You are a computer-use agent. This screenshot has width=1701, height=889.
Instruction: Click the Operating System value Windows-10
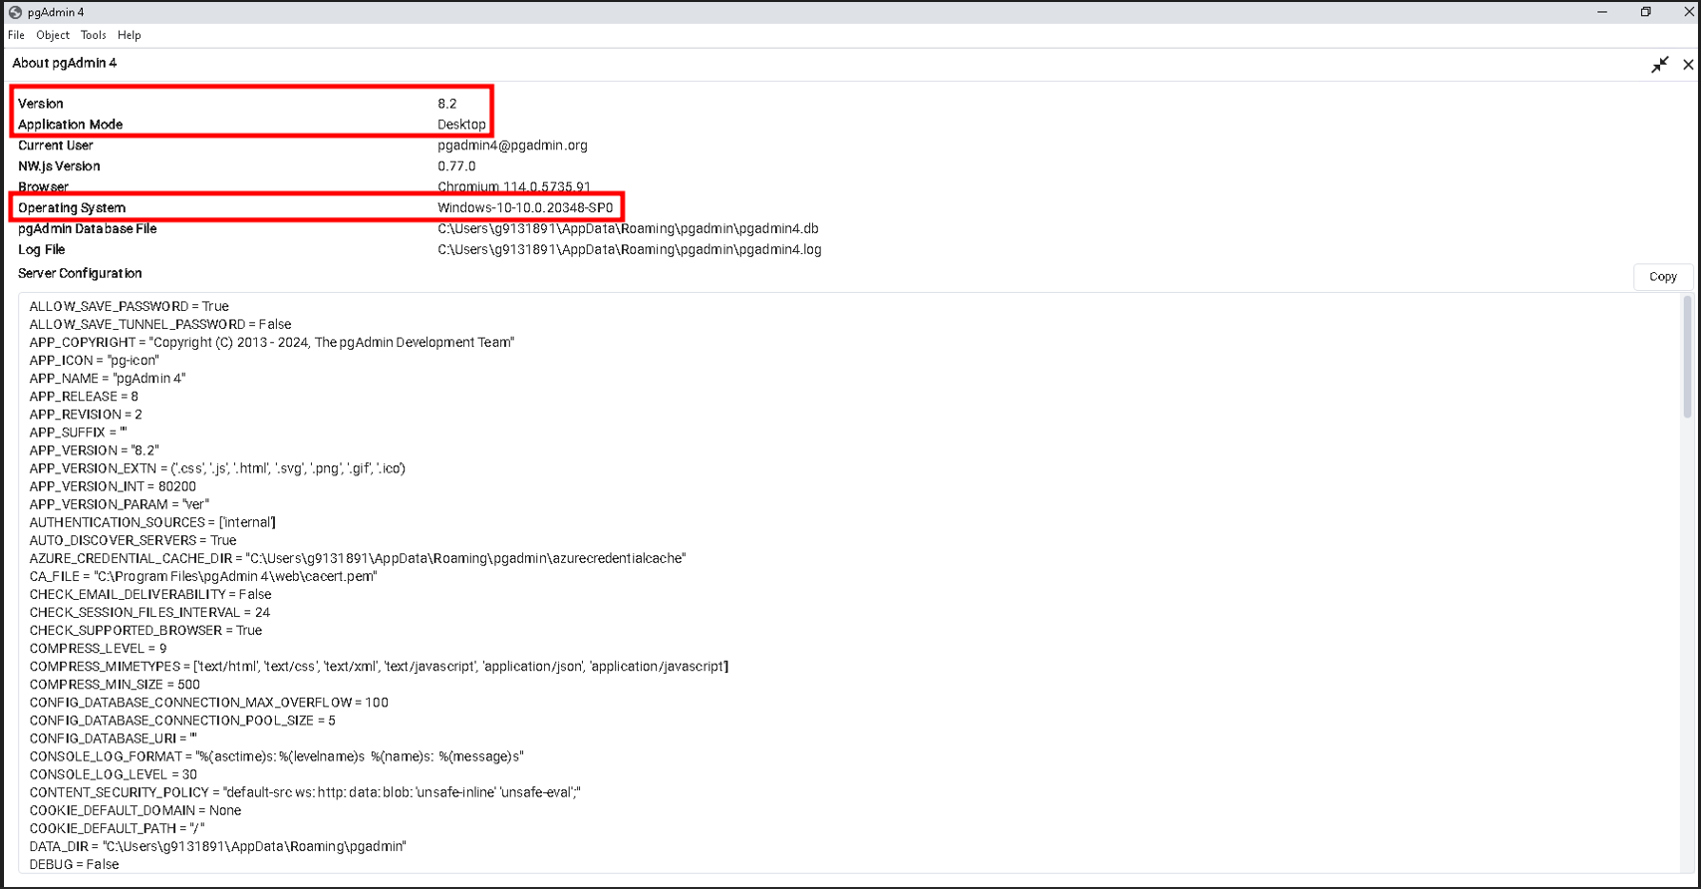(x=525, y=208)
